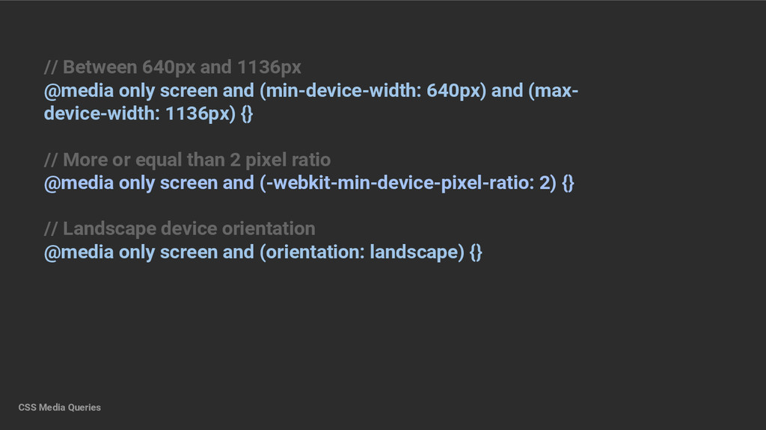766x430 pixels.
Task: Click the webkit-min-device-pixel-ratio media query
Action: (309, 184)
